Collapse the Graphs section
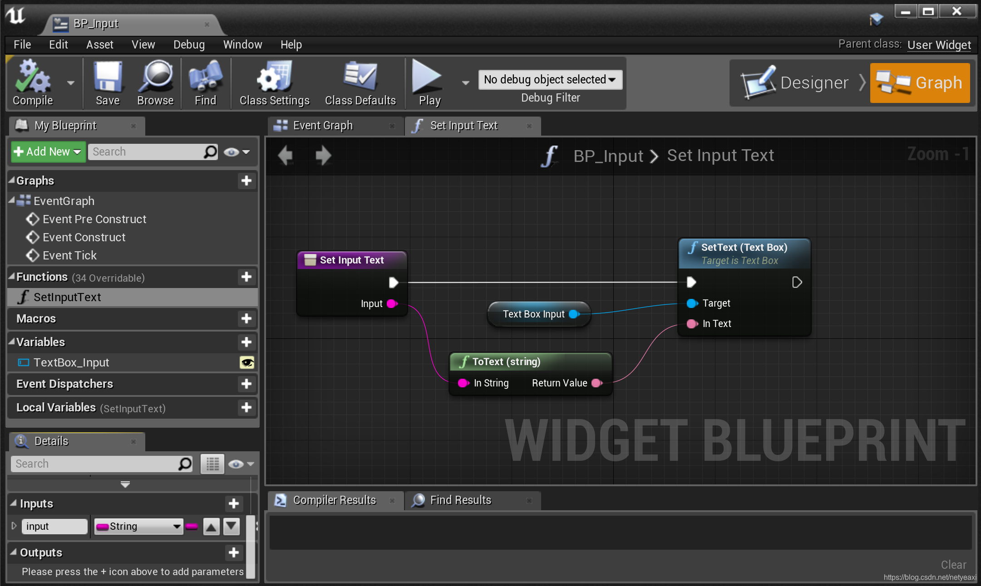The height and width of the screenshot is (586, 981). coord(12,180)
